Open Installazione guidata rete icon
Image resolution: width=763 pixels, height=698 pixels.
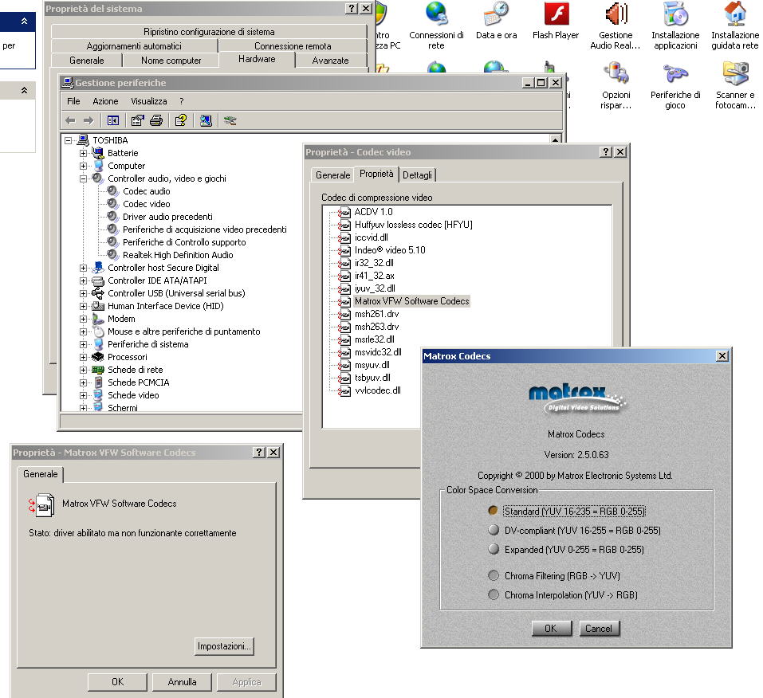(735, 25)
